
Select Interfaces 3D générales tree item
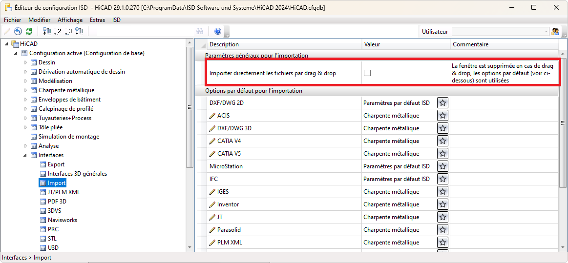[x=77, y=174]
